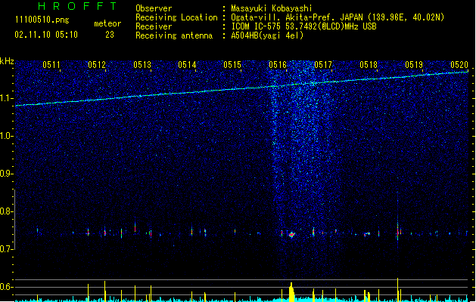
Task: Click the 0518 time marker
Action: pyautogui.click(x=369, y=65)
